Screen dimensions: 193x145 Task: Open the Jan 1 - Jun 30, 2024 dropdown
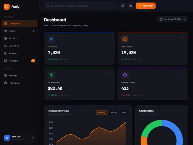[x=172, y=19]
